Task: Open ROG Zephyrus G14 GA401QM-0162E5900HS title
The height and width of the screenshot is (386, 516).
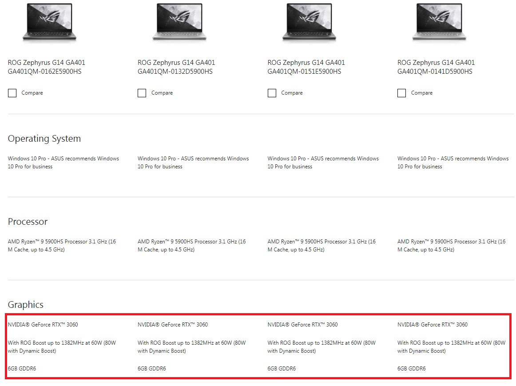Action: click(46, 67)
